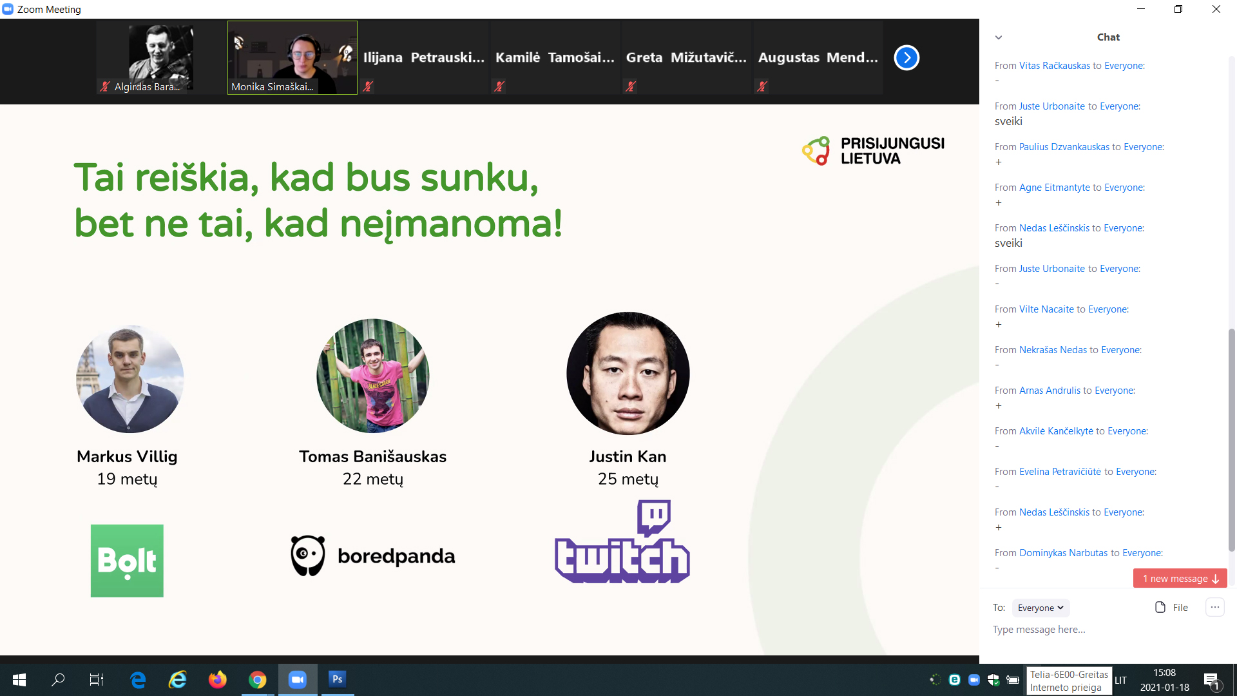The width and height of the screenshot is (1237, 696).
Task: Click muted mic icon on Greta tile
Action: [x=631, y=86]
